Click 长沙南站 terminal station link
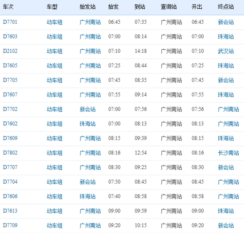 [229, 153]
